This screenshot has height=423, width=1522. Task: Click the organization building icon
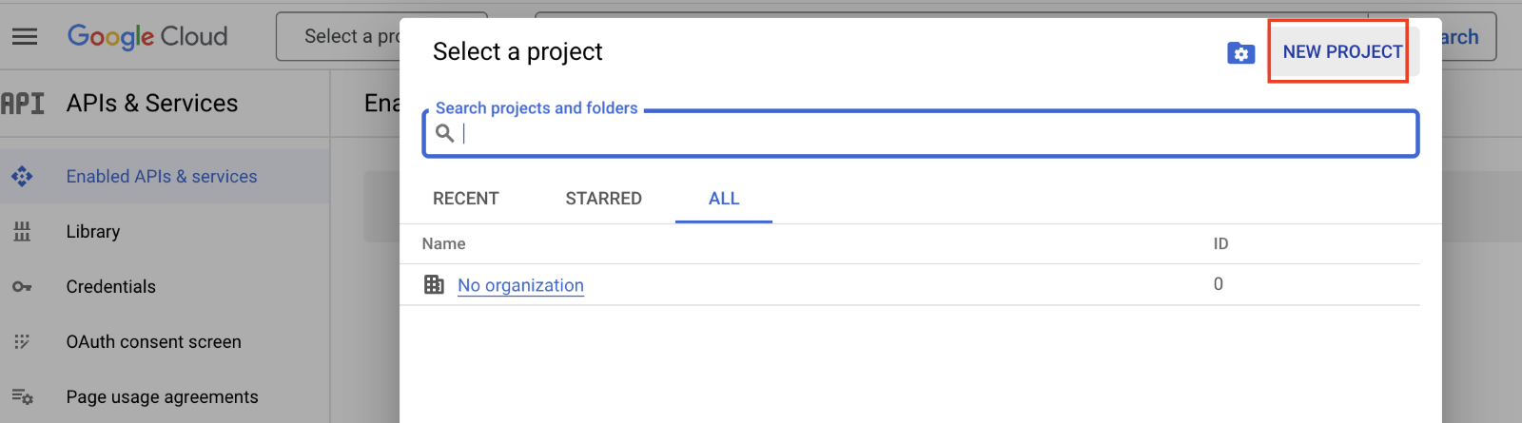tap(434, 284)
